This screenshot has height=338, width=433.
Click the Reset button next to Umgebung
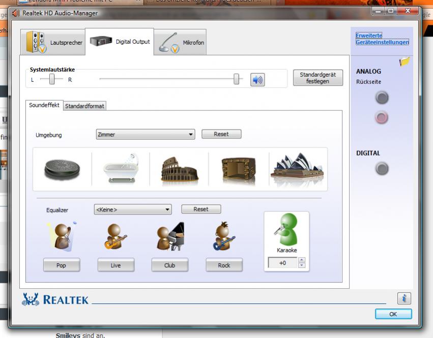[221, 134]
